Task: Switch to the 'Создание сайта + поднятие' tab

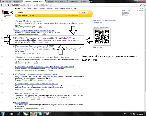Action: pos(56,1)
